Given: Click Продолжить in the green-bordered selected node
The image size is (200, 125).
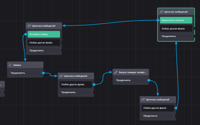Looking at the screenshot, I should 176,36.
